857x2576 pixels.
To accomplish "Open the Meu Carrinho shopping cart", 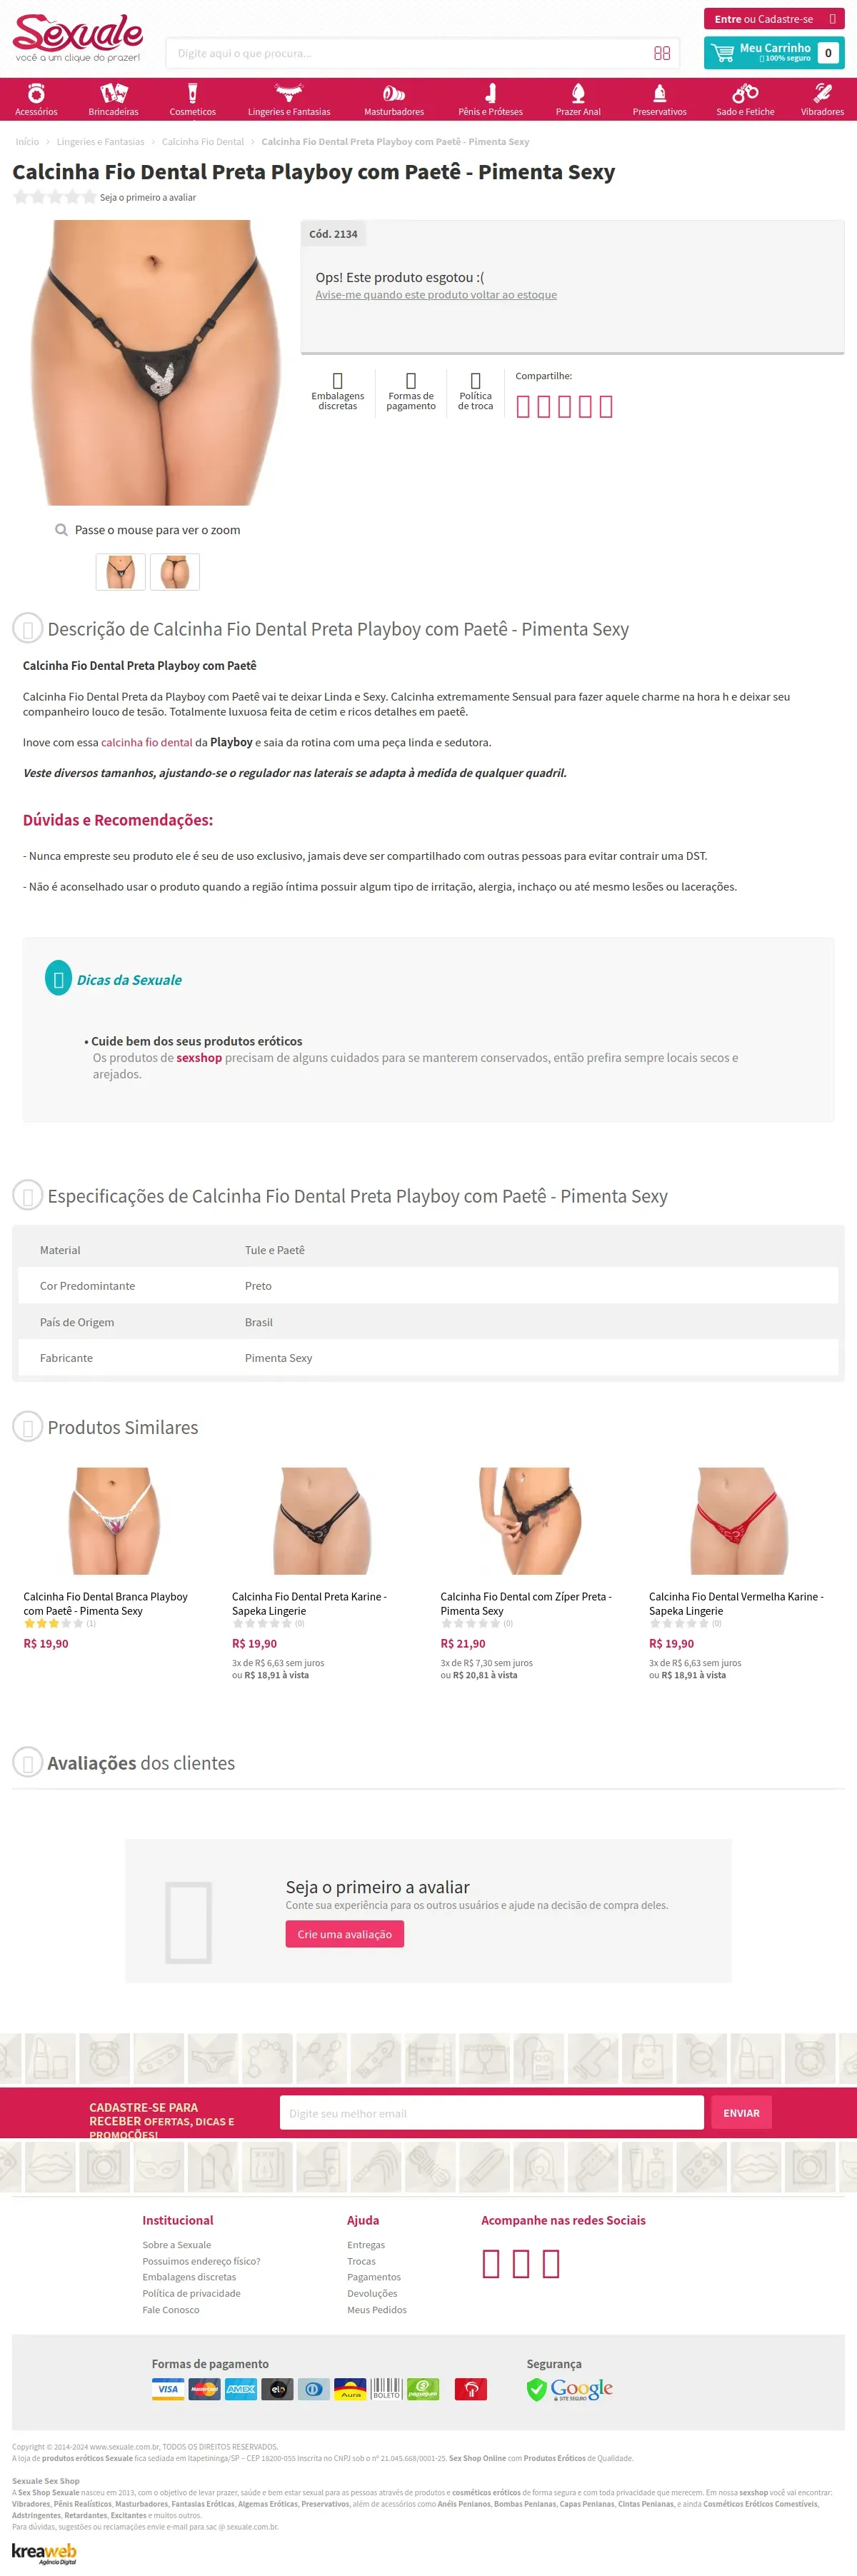I will pos(774,53).
